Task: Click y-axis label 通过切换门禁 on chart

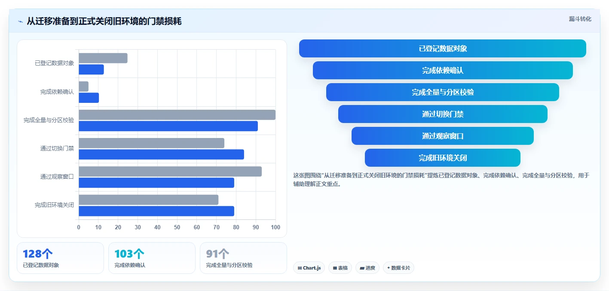Action: click(x=57, y=149)
